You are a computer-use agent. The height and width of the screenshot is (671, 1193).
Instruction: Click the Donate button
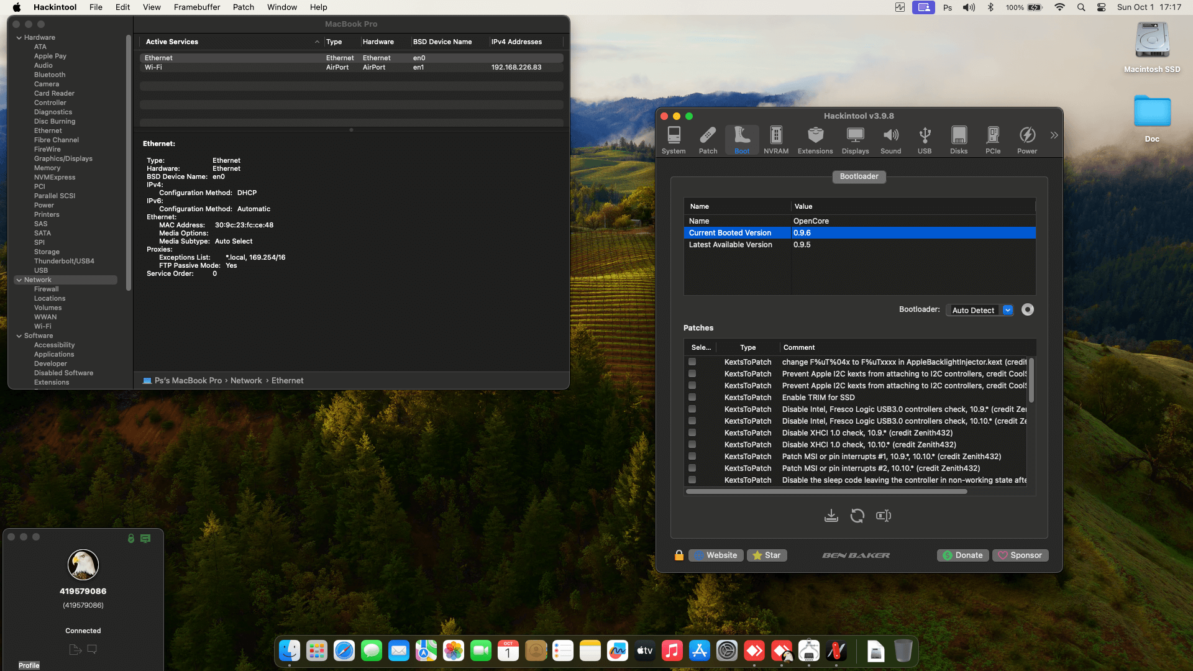tap(963, 555)
